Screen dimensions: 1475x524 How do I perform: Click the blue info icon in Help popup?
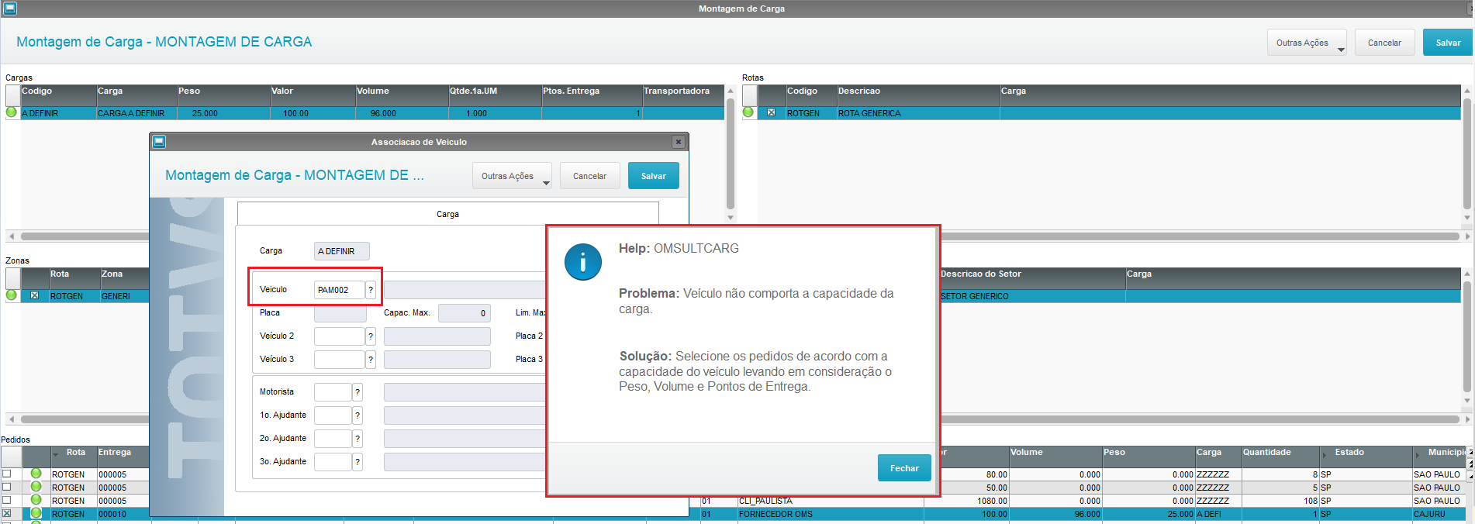[583, 262]
